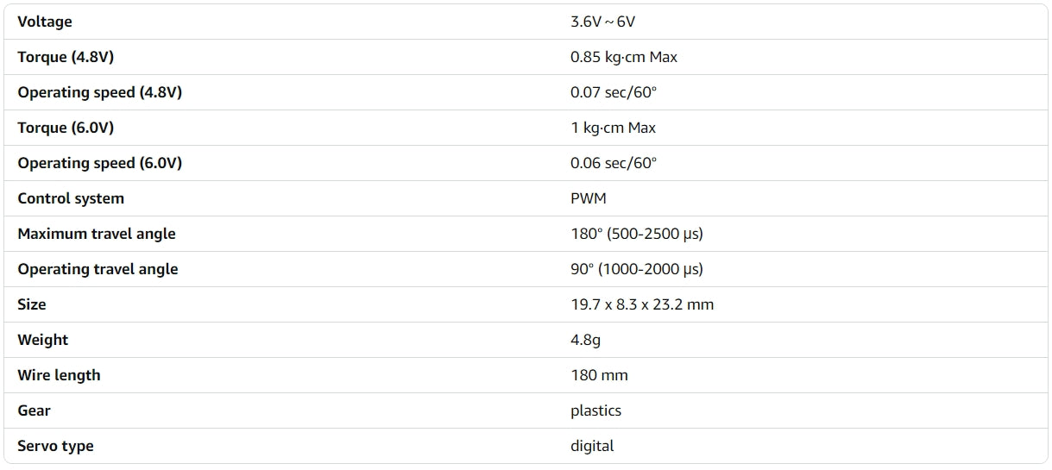Viewport: 1052px width, 470px height.
Task: Select the 0.06 sec/60° value
Action: tap(613, 163)
